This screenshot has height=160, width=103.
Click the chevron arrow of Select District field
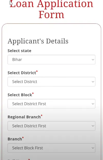pyautogui.click(x=93, y=82)
